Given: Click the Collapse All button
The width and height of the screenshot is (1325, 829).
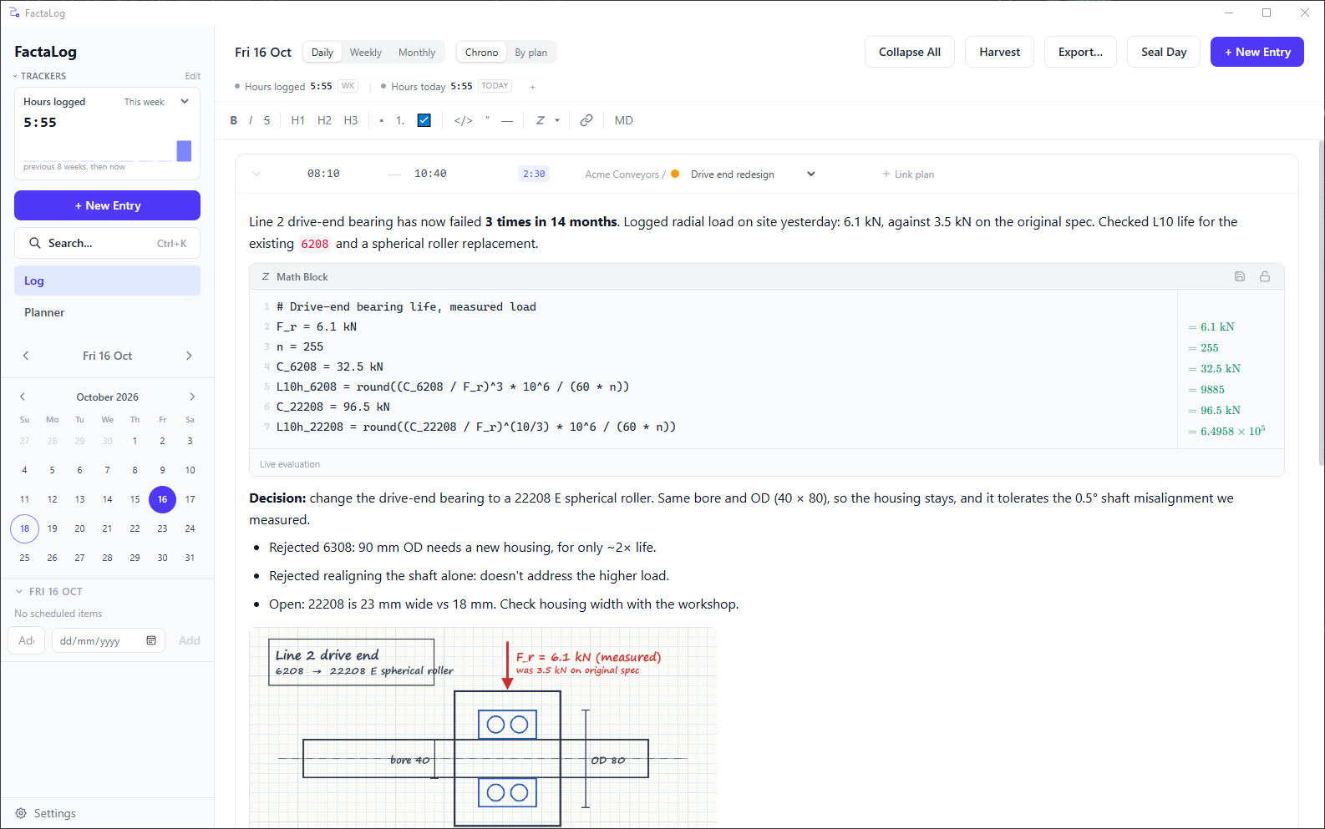Looking at the screenshot, I should (x=910, y=52).
